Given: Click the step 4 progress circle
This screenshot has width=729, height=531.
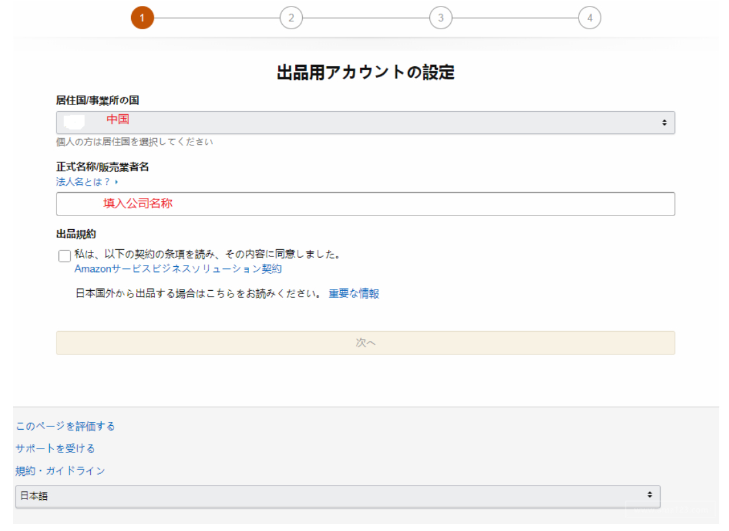Looking at the screenshot, I should coord(590,18).
